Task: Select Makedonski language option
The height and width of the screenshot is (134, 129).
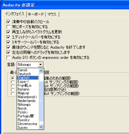Action: click(x=28, y=97)
